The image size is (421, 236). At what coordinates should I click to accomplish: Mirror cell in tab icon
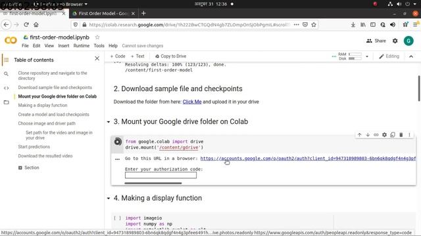tap(393, 134)
